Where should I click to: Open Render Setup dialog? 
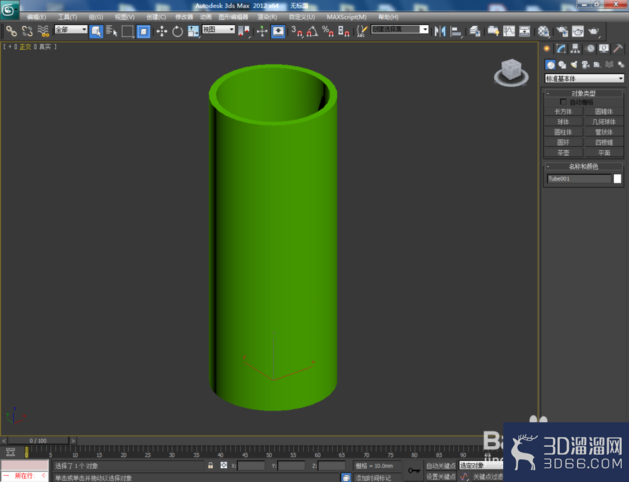point(562,31)
